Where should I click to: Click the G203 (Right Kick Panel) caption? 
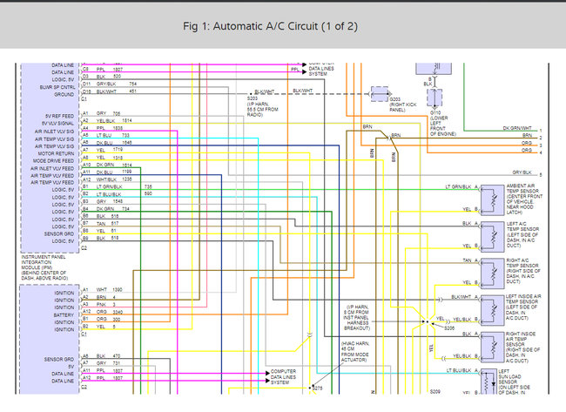point(403,105)
